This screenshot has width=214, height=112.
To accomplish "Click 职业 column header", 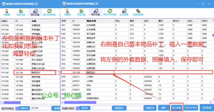I will pyautogui.click(x=122, y=21).
